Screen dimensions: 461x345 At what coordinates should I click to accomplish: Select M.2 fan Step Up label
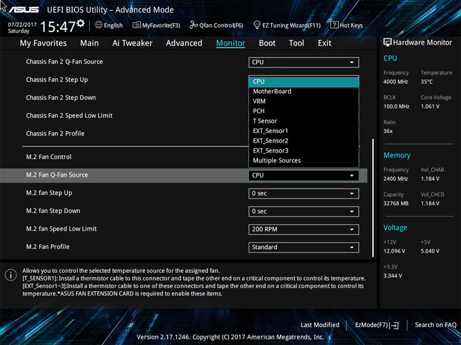pyautogui.click(x=49, y=193)
